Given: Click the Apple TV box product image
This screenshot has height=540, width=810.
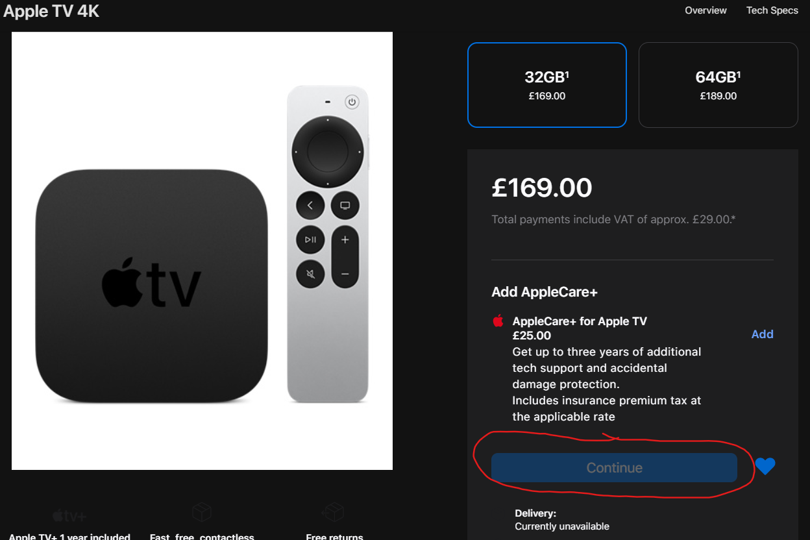Looking at the screenshot, I should 151,287.
